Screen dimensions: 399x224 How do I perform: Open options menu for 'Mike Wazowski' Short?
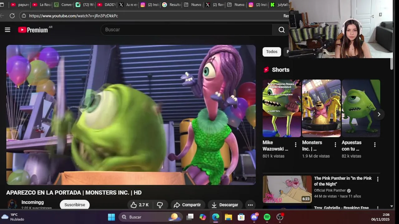(x=296, y=145)
